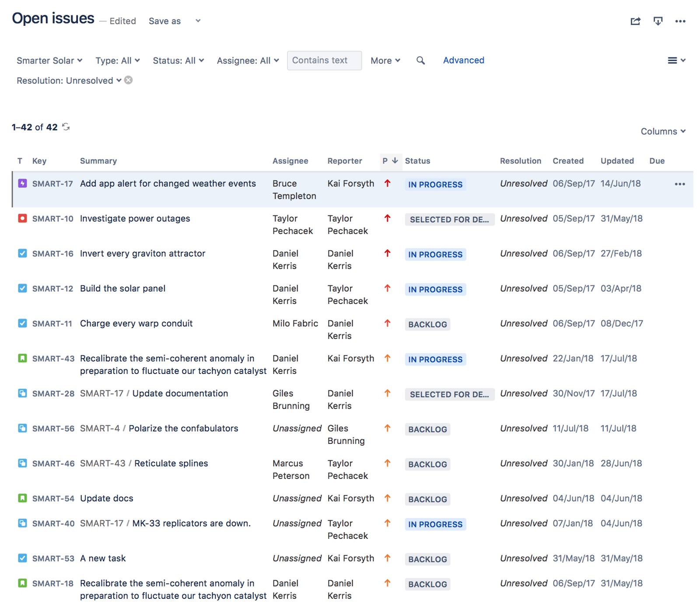Screen dimensions: 700x608
Task: Refresh the issue results list
Action: [66, 127]
